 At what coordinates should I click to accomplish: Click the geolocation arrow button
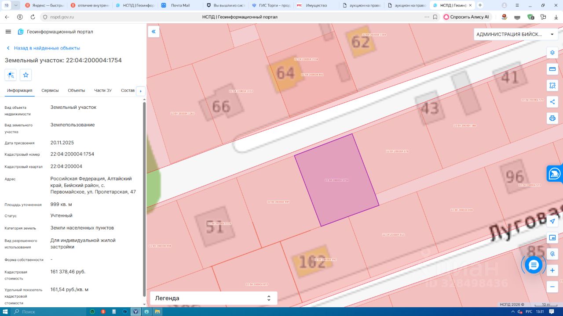point(552,222)
